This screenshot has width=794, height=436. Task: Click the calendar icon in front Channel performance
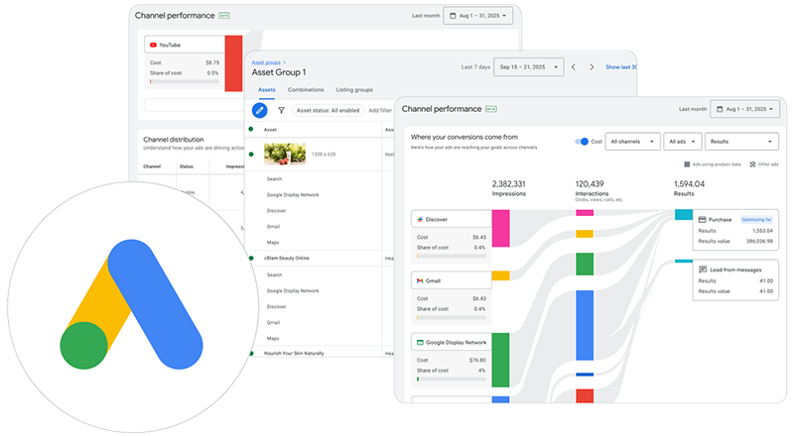click(720, 109)
